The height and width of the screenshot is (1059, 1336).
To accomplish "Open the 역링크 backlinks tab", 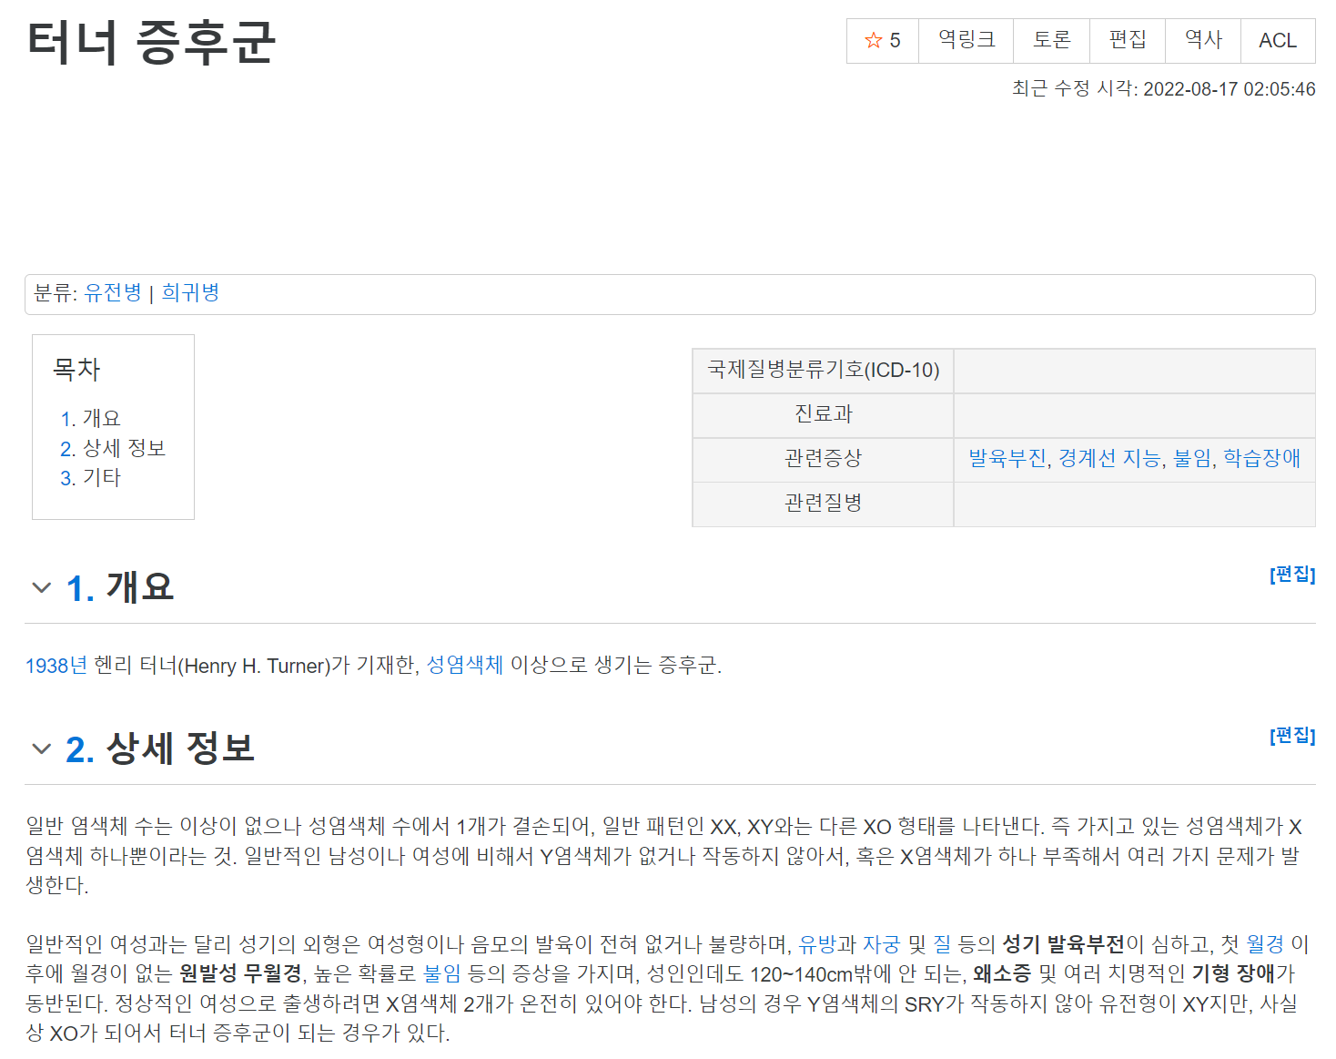I will click(966, 41).
